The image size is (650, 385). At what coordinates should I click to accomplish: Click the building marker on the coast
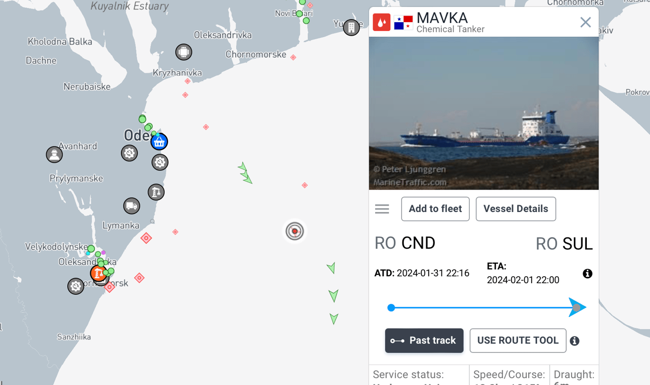[x=352, y=27]
